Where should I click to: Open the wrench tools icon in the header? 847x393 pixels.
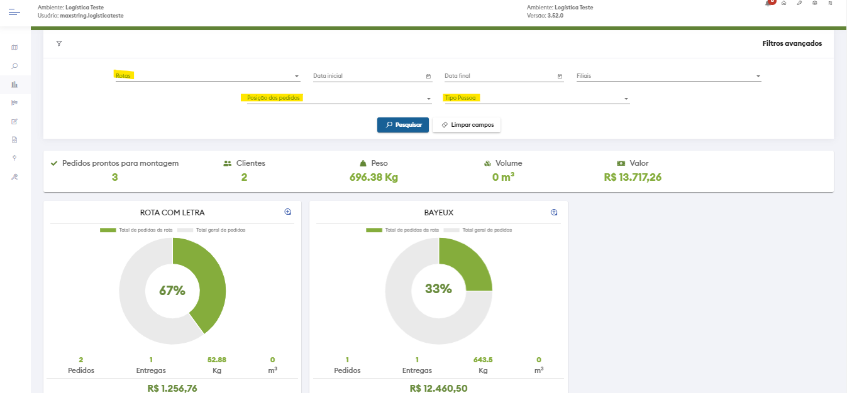tap(799, 3)
